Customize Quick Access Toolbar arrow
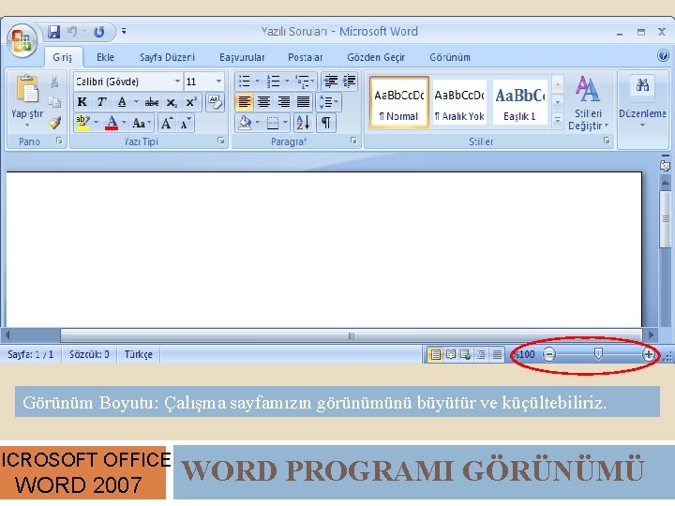The image size is (675, 506). coord(124,32)
